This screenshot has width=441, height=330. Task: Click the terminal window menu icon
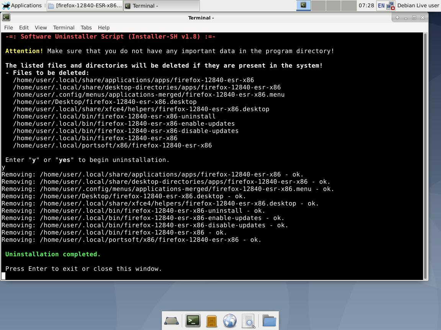coord(6,18)
